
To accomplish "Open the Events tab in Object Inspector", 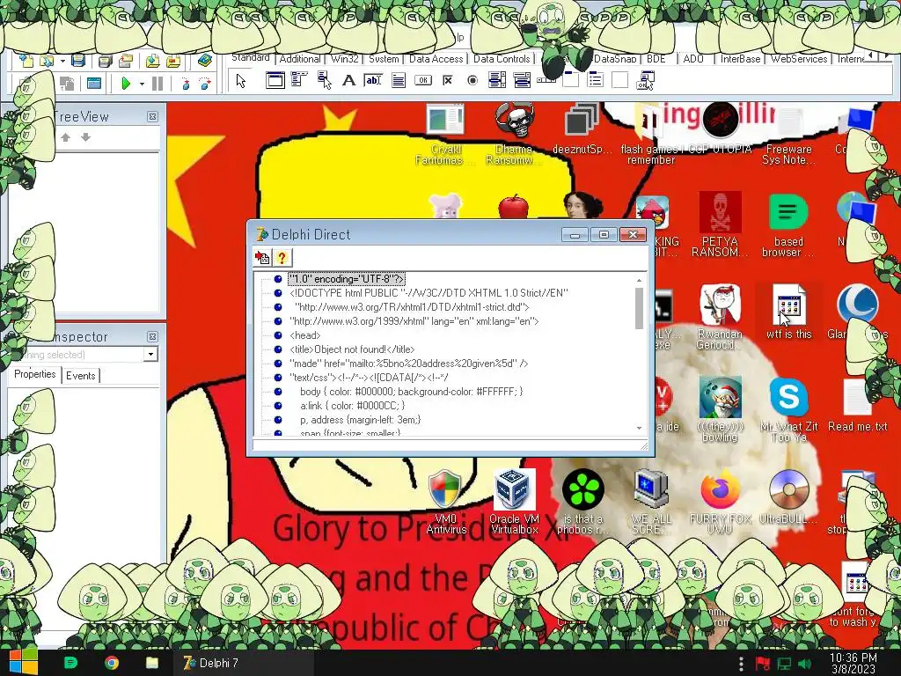I will (x=80, y=375).
